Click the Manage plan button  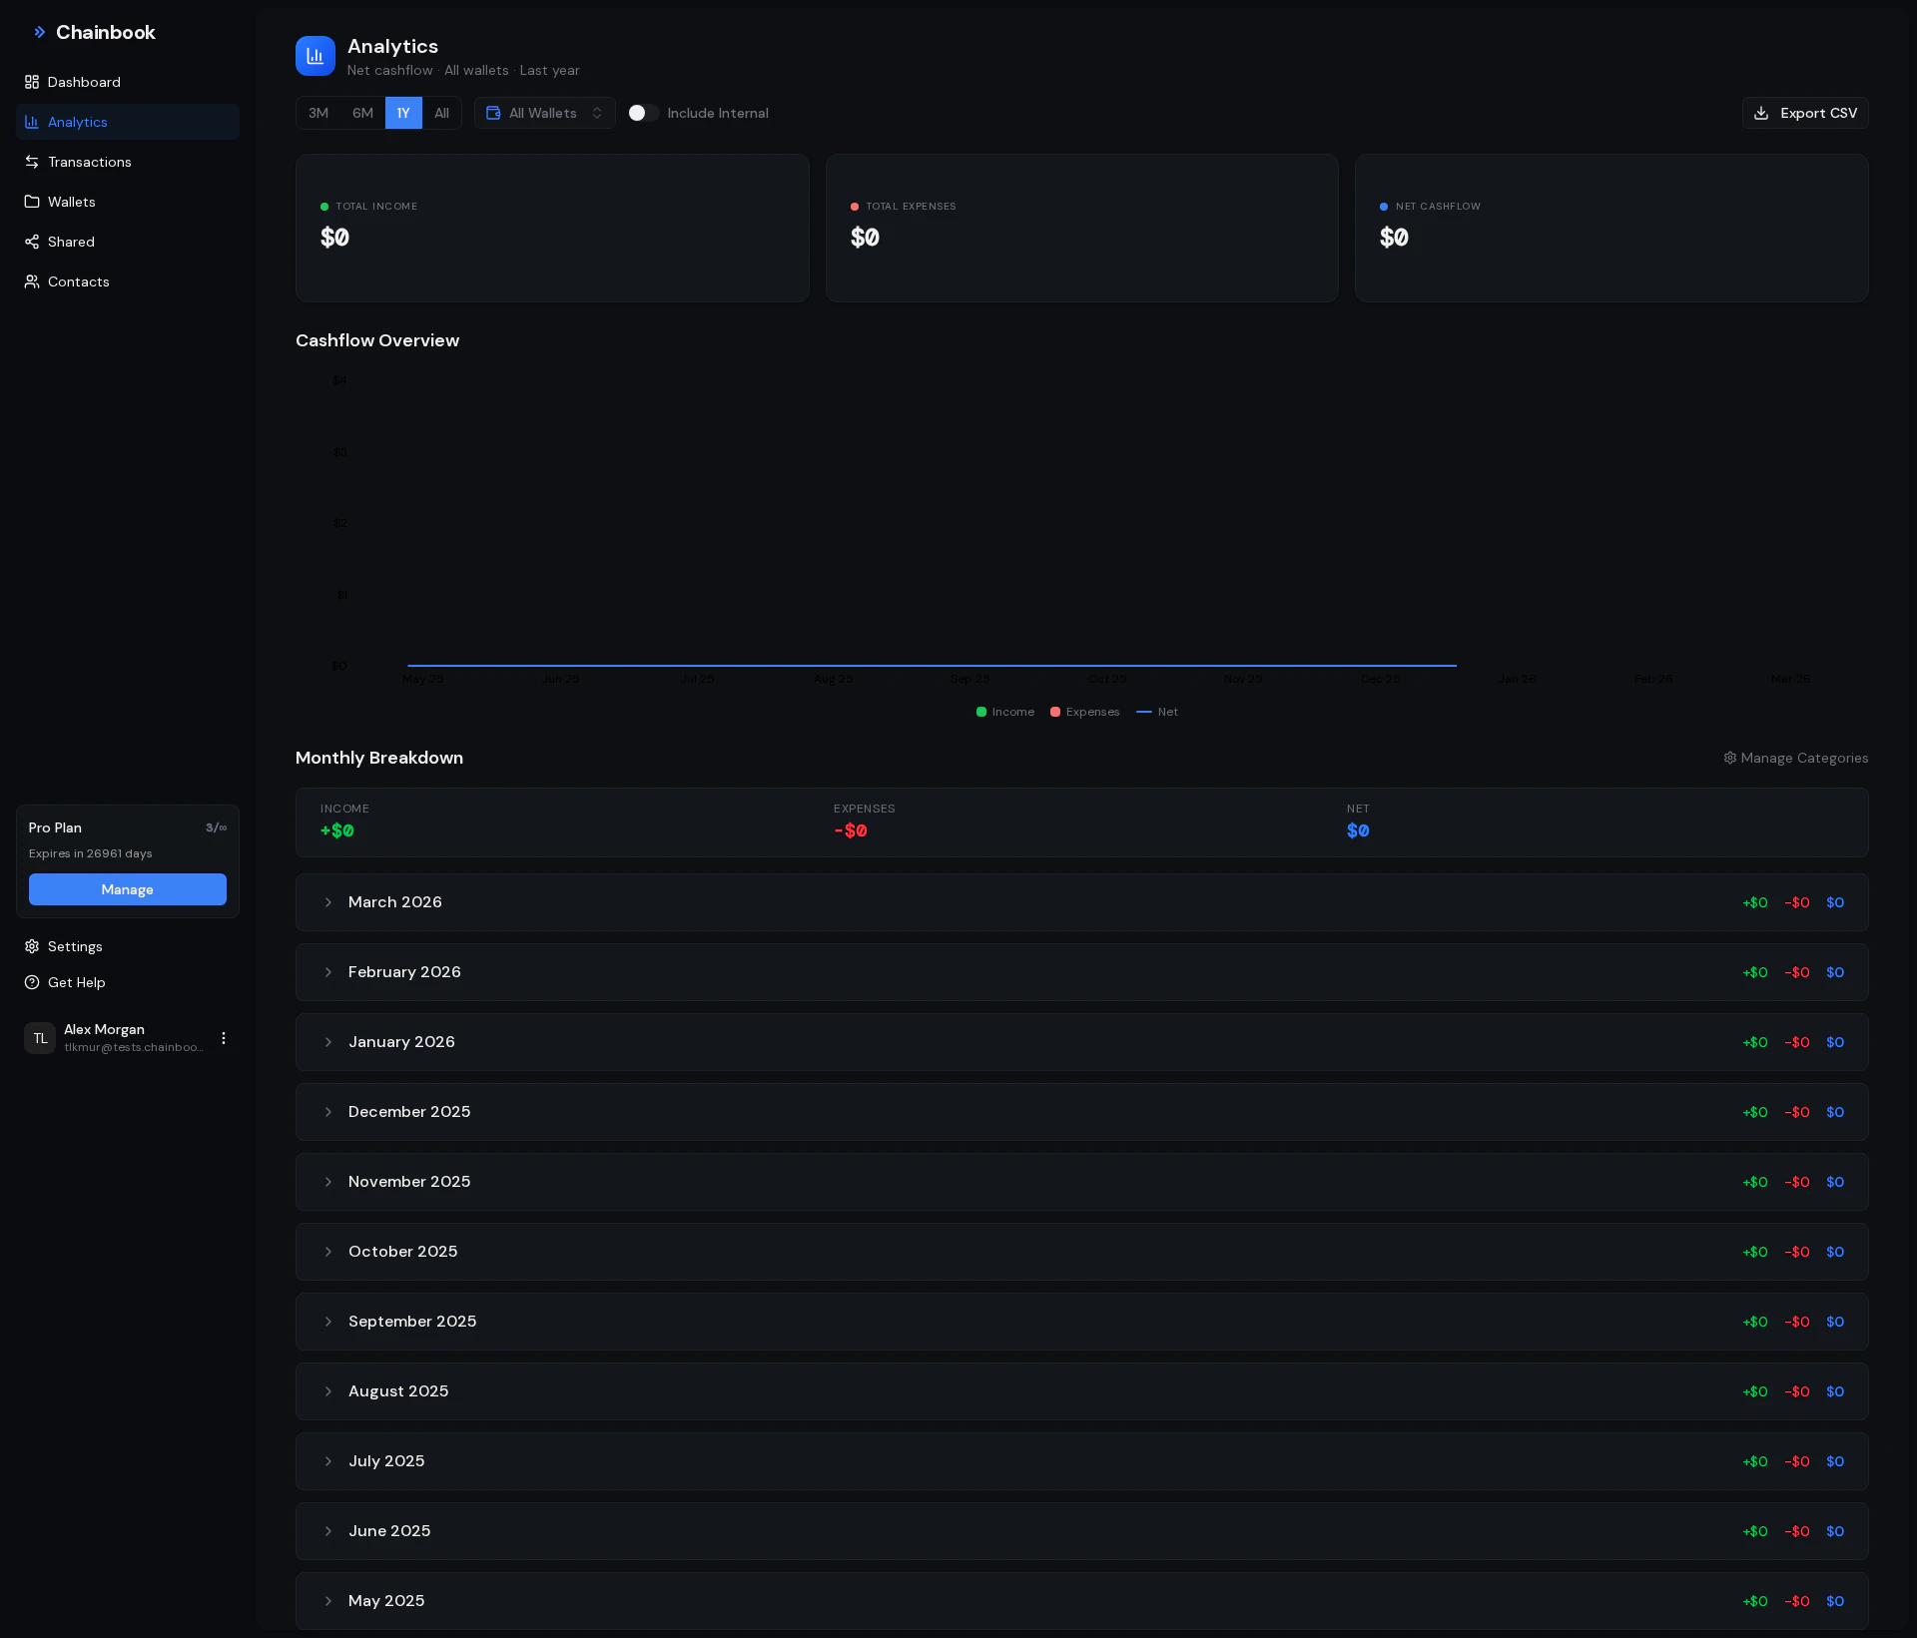click(x=128, y=889)
